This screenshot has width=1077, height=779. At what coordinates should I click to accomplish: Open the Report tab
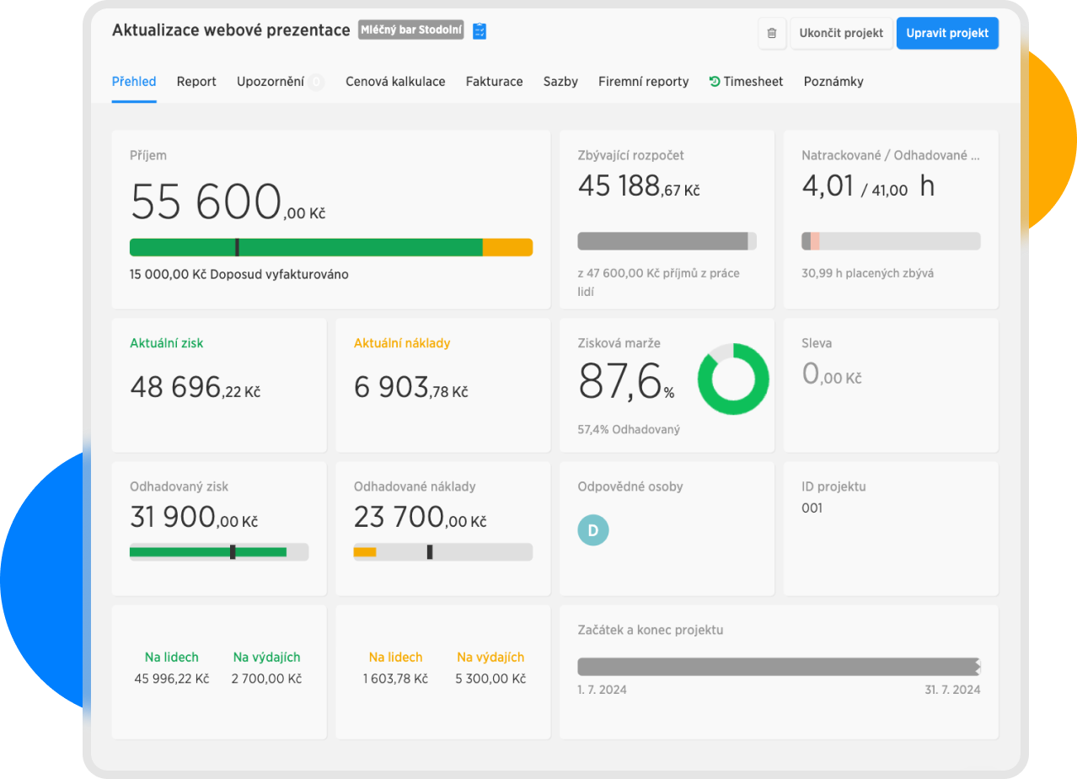(196, 82)
